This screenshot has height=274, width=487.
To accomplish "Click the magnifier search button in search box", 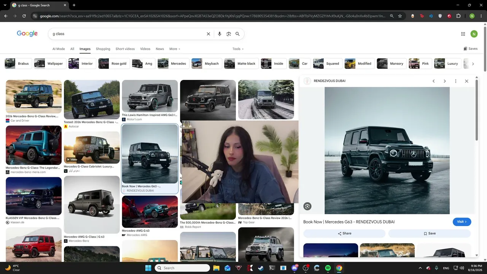I will tap(237, 34).
